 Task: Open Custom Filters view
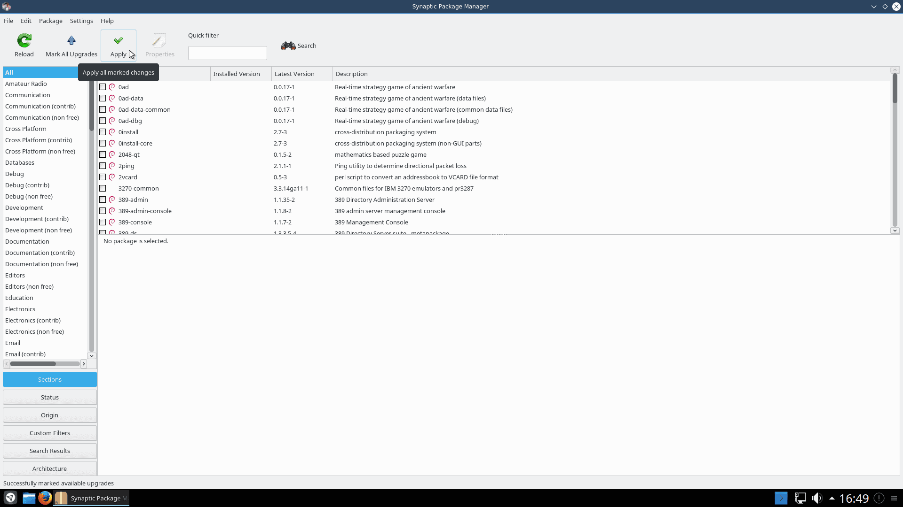click(50, 433)
